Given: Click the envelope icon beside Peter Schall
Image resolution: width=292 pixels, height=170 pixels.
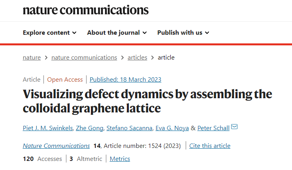Looking at the screenshot, I should 234,127.
